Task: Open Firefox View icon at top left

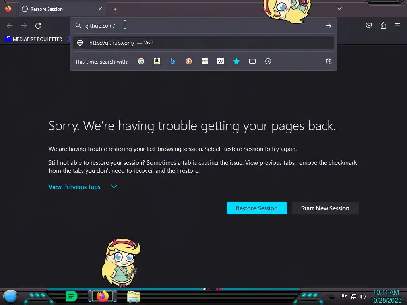Action: point(8,9)
